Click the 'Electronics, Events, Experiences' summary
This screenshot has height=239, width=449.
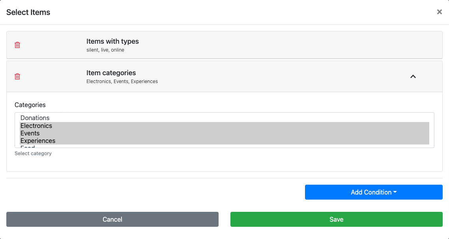click(x=122, y=82)
